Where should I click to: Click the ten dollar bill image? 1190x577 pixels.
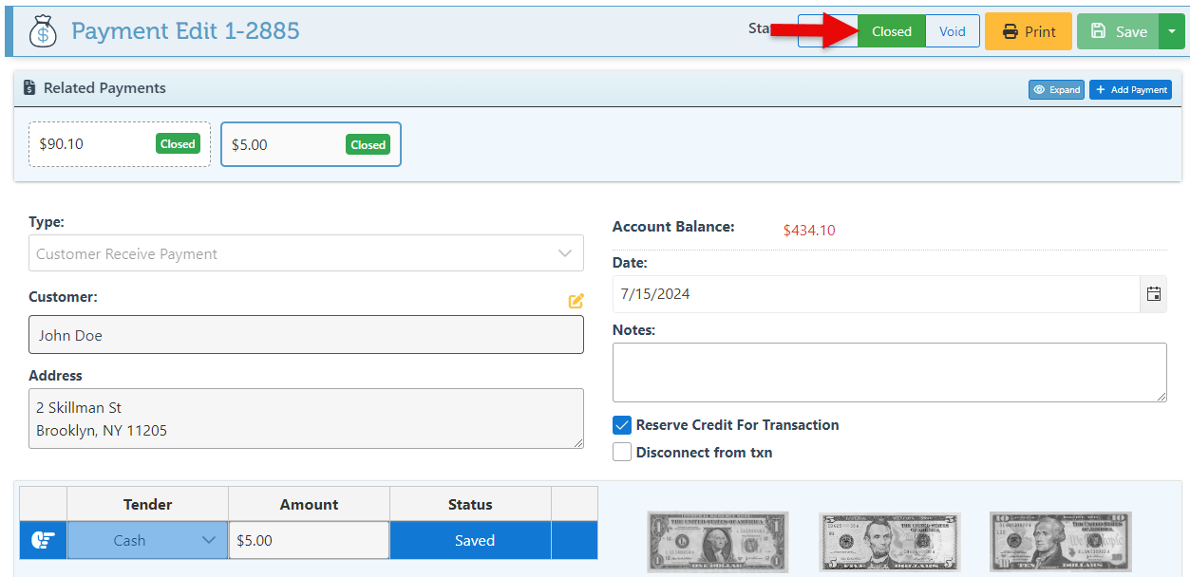[x=1060, y=542]
